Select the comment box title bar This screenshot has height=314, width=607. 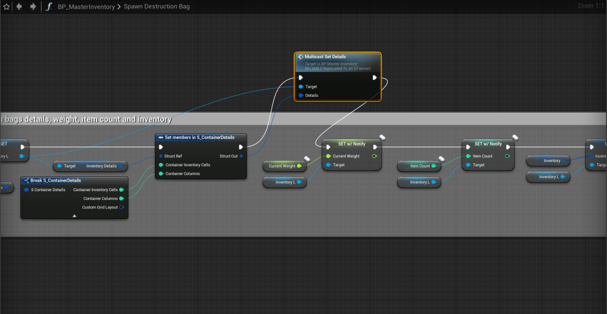click(x=297, y=119)
